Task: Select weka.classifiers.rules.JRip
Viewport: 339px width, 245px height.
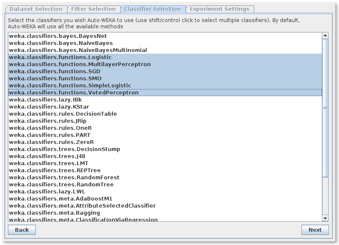Action: [165, 121]
